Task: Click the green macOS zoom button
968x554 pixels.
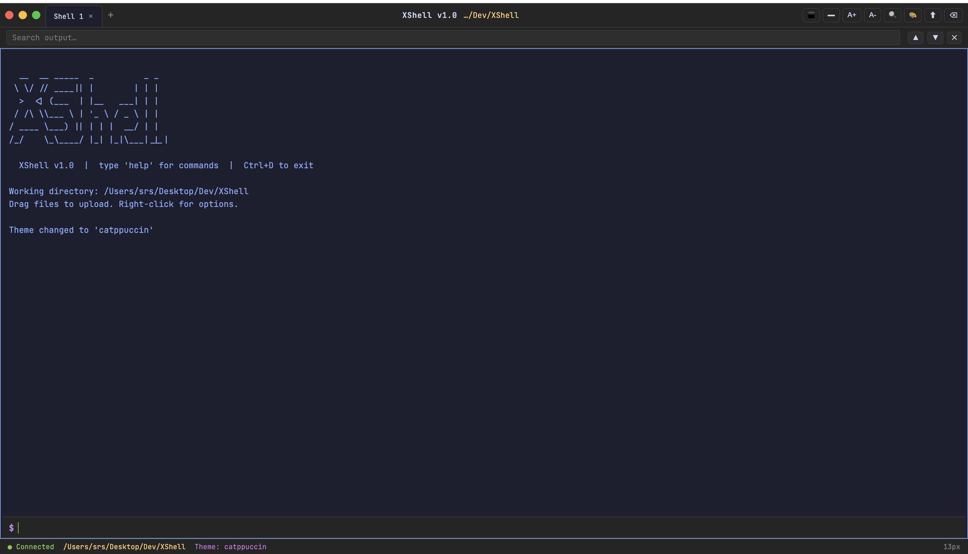Action: point(36,15)
